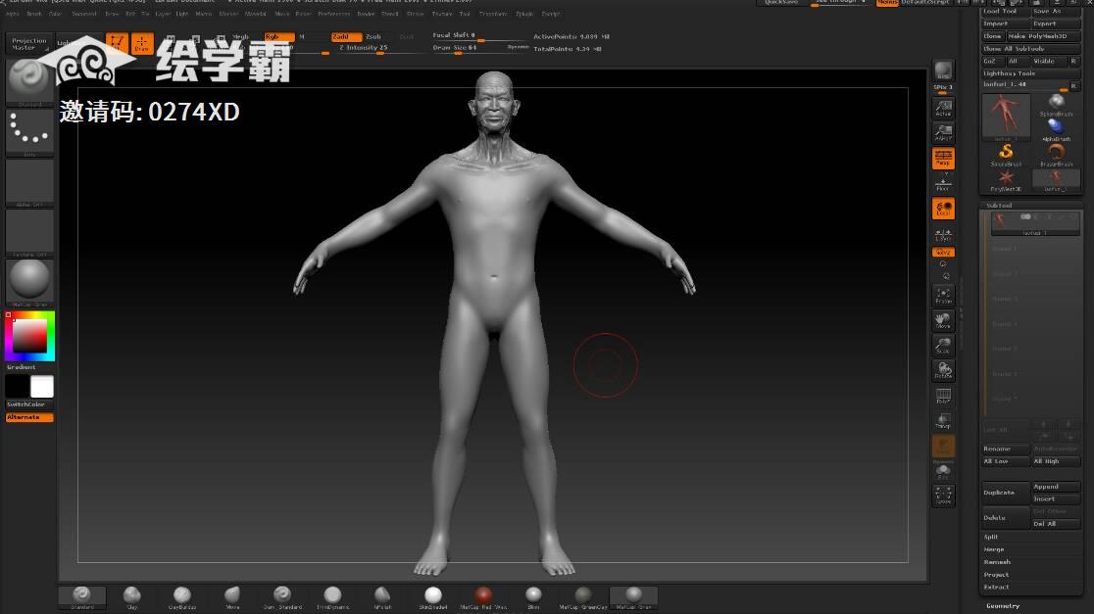Select the Clay brush in bottom shelf
The height and width of the screenshot is (614, 1094).
pos(132,596)
